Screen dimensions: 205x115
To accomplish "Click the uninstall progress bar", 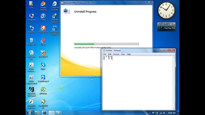I will pyautogui.click(x=106, y=44).
